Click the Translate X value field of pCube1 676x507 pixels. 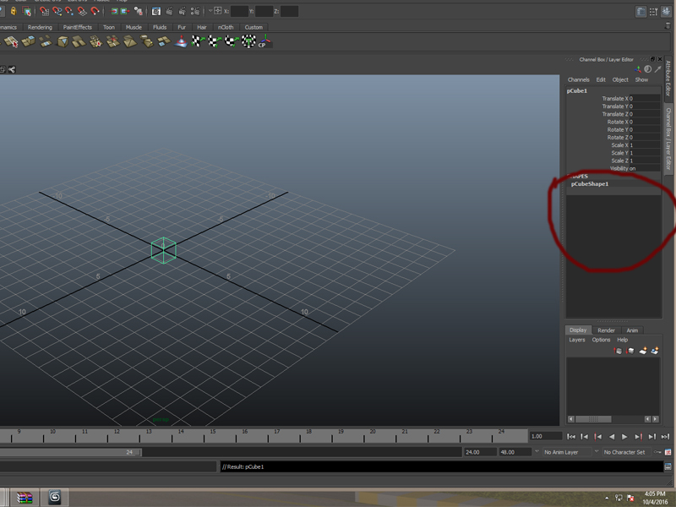(646, 98)
